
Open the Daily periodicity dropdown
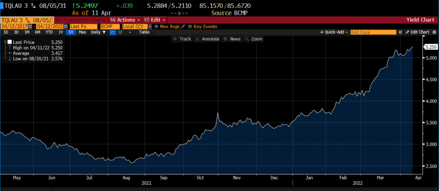(98, 32)
